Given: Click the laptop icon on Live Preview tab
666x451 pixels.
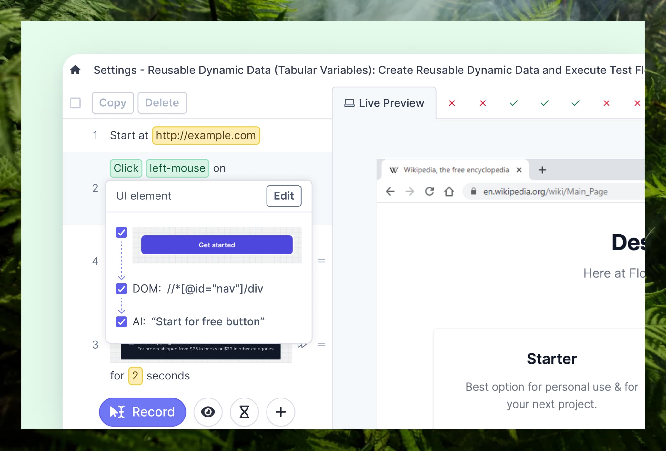Looking at the screenshot, I should (x=349, y=103).
